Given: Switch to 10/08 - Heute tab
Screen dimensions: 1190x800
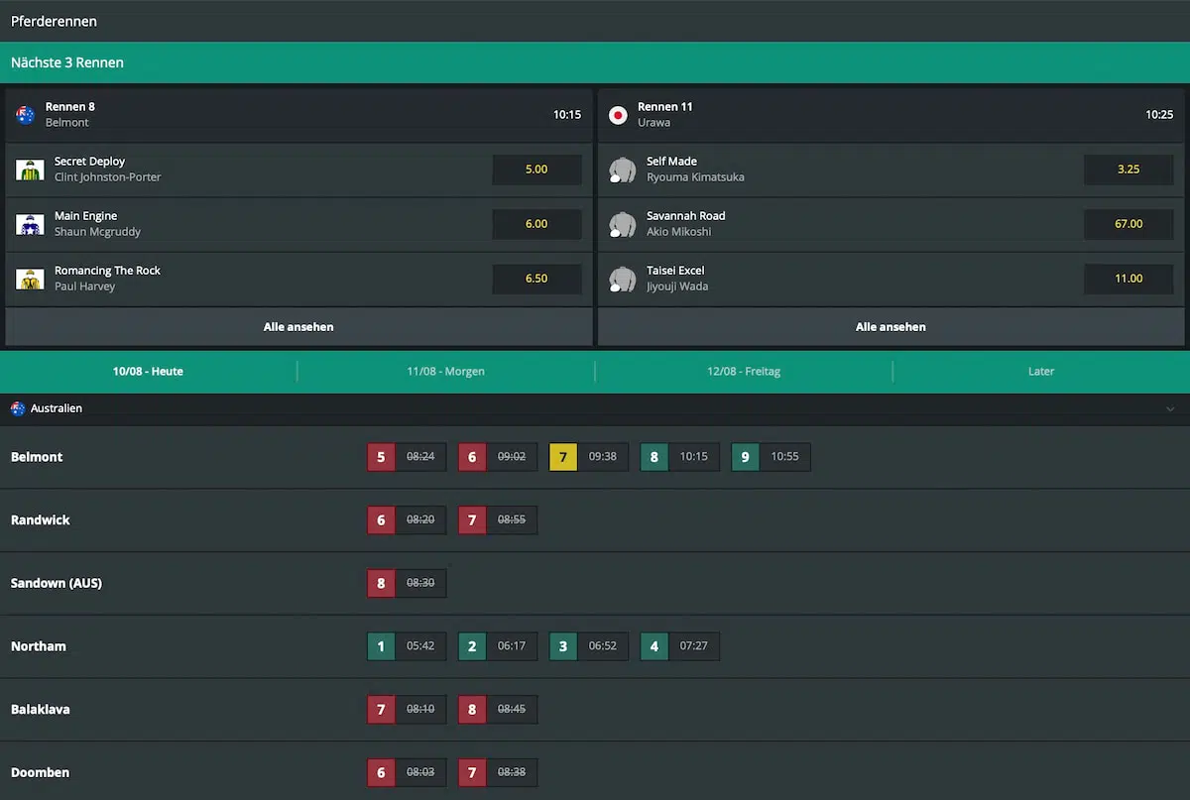Looking at the screenshot, I should tap(148, 371).
